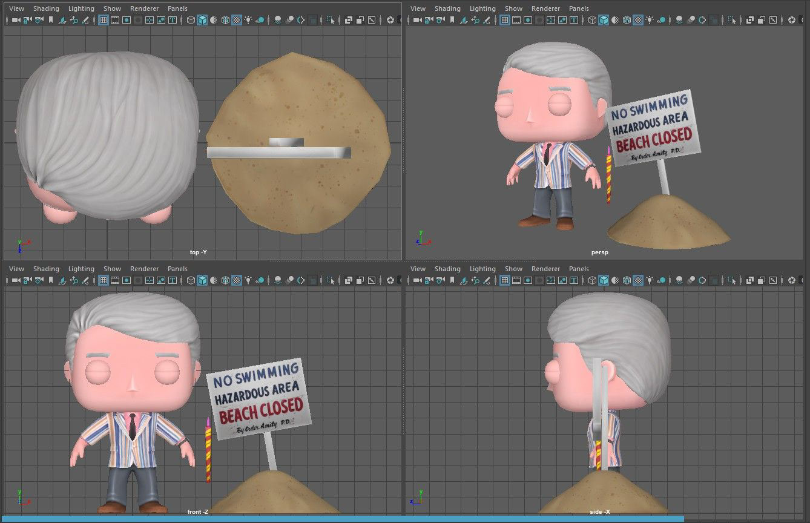Open View menu in side -X panel
This screenshot has height=523, width=810.
[x=418, y=269]
